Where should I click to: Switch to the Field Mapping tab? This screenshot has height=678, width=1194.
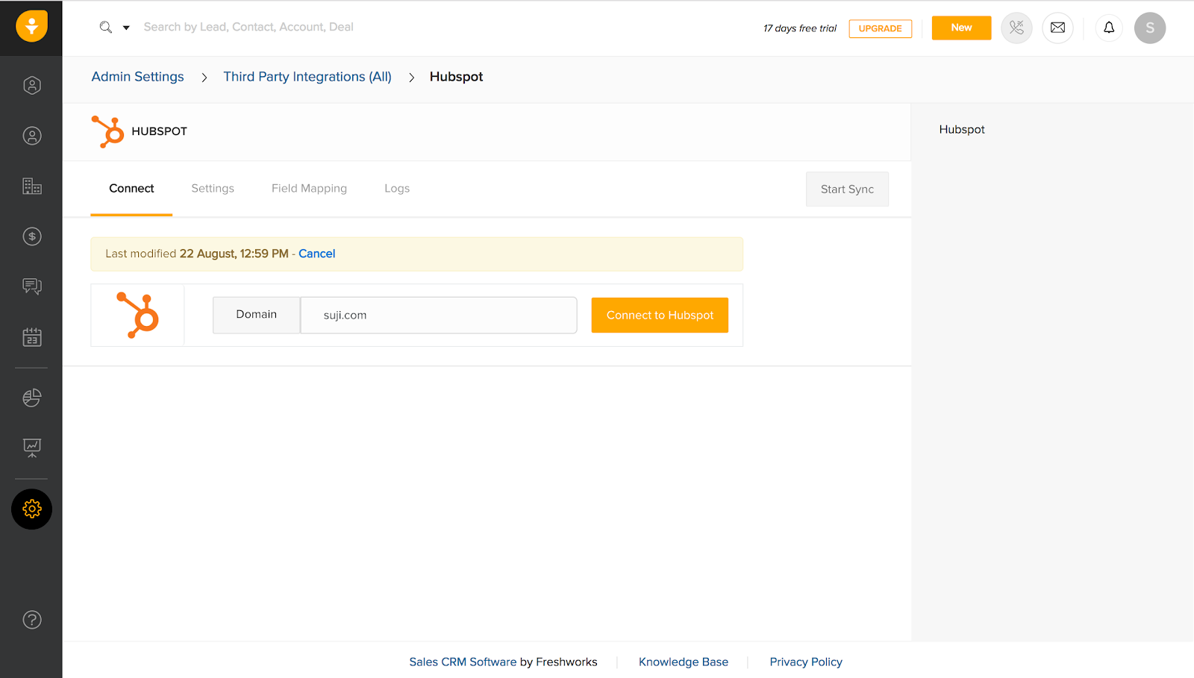309,189
